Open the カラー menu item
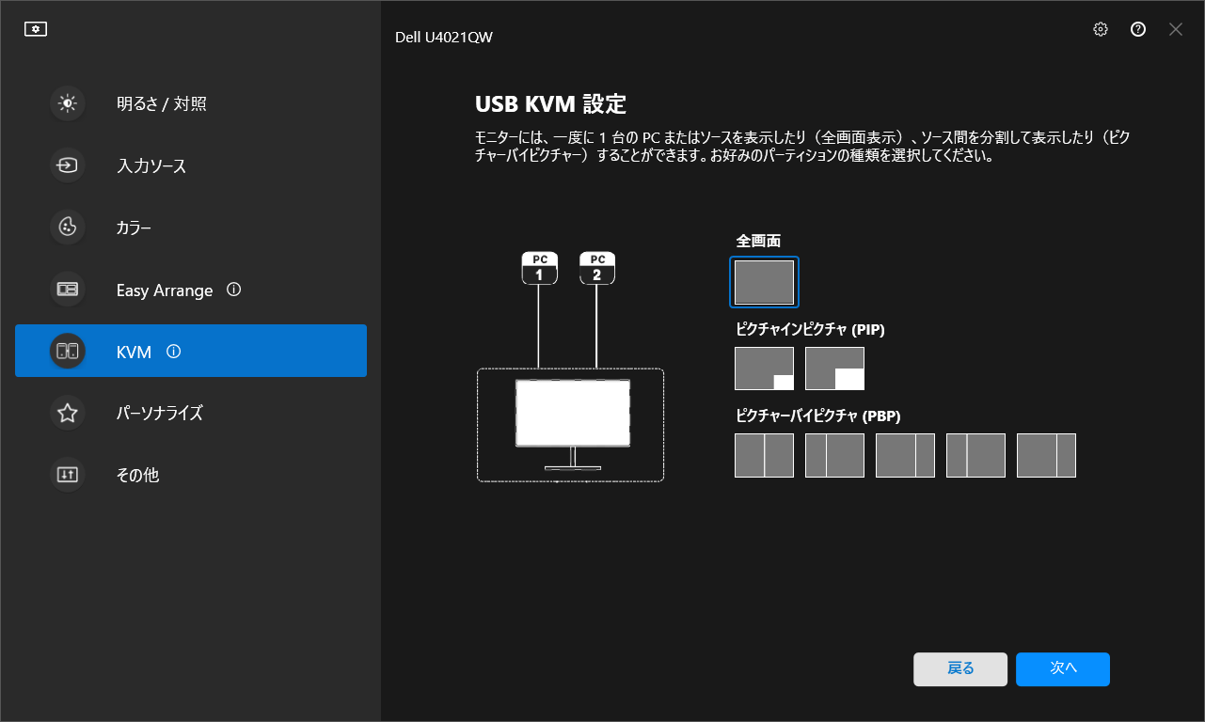Screen dimensions: 1205x722 pyautogui.click(x=191, y=228)
